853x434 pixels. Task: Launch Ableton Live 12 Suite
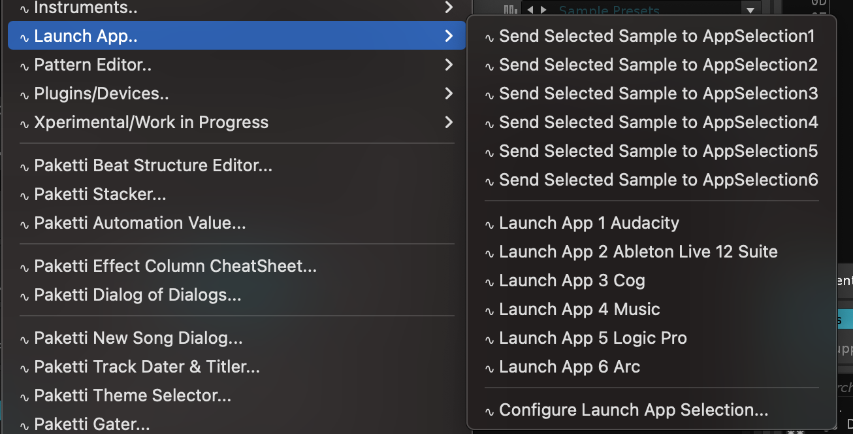638,252
